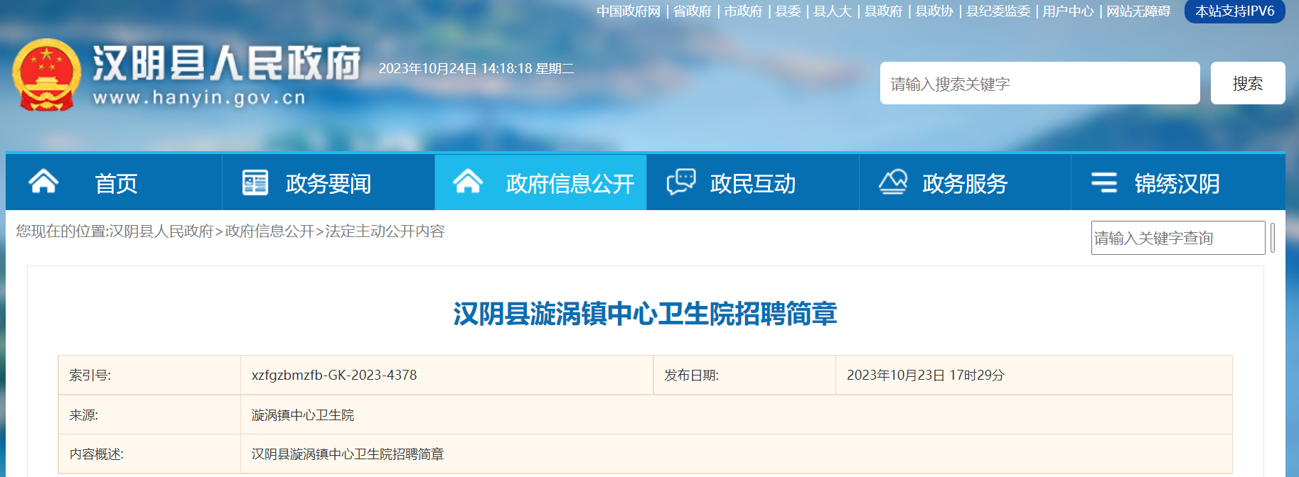Open the 县政协 top link

point(934,11)
